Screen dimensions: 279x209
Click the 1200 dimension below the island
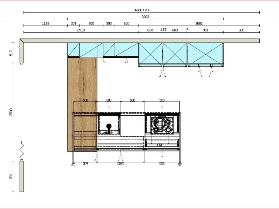click(121, 163)
